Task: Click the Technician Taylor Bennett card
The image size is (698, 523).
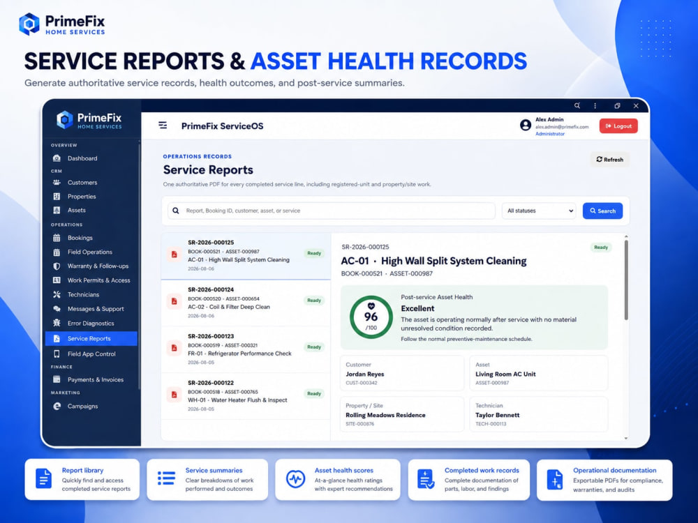Action: pyautogui.click(x=539, y=414)
